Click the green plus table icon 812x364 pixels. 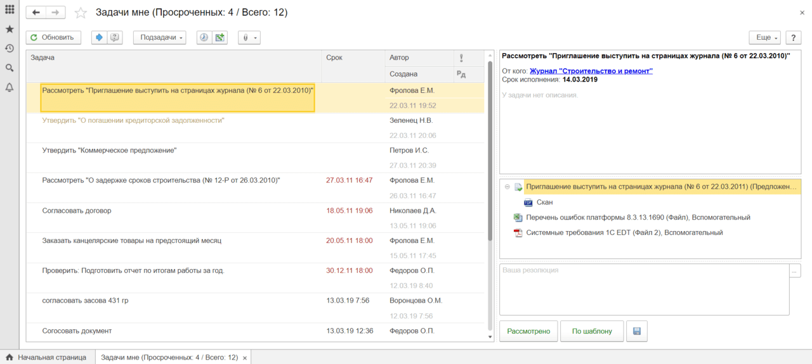219,38
